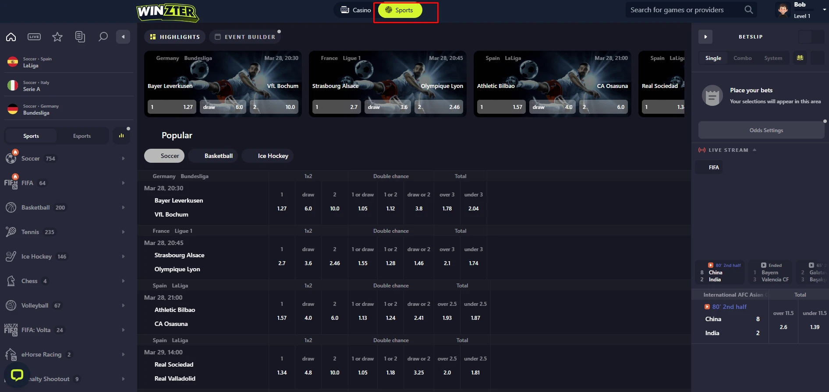This screenshot has height=392, width=829.
Task: Expand the Volleyball 67 category arrow
Action: coord(123,305)
